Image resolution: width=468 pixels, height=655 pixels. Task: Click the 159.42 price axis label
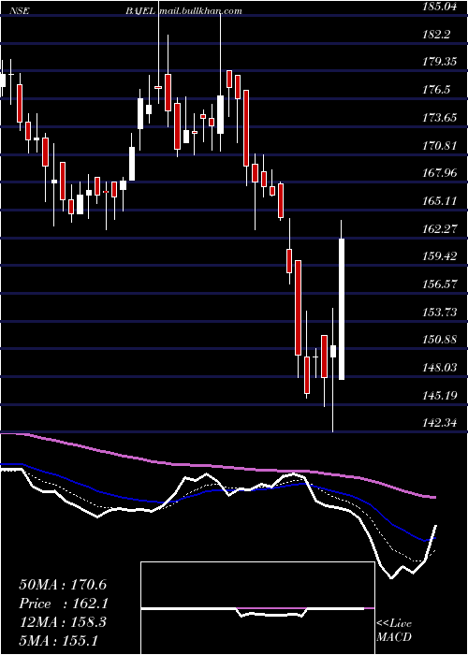pyautogui.click(x=440, y=256)
